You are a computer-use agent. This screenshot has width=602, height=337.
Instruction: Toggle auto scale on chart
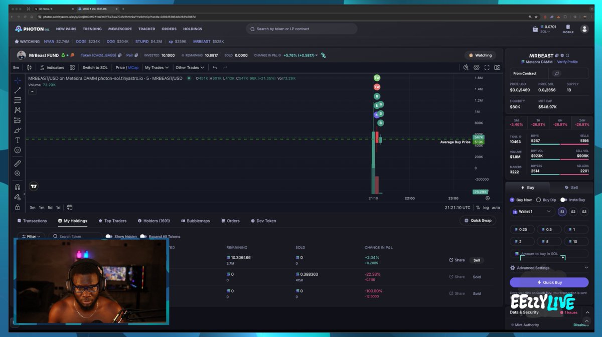tap(496, 208)
